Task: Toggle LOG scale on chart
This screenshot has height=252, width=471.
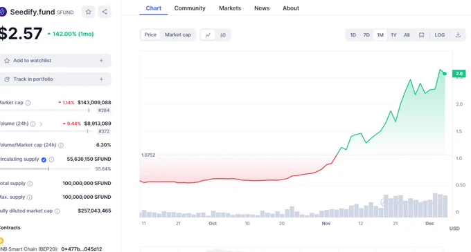Action: tap(439, 35)
